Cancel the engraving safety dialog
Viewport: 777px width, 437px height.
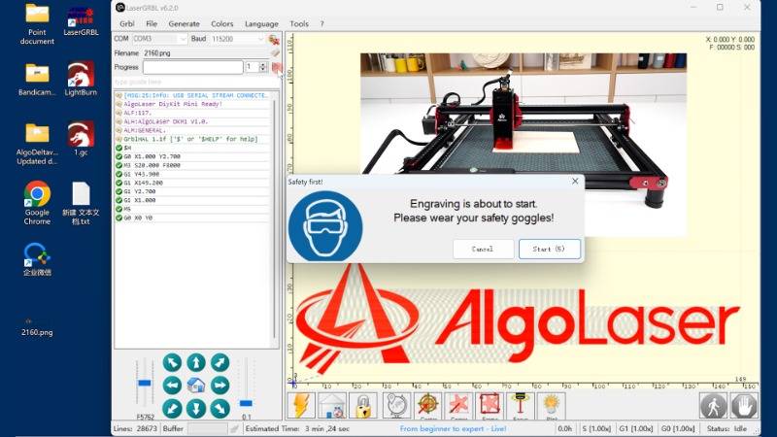tap(483, 249)
